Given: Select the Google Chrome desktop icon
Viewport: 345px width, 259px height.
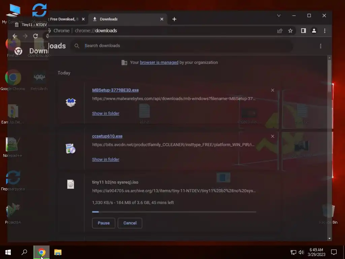Looking at the screenshot, I should pos(13,80).
